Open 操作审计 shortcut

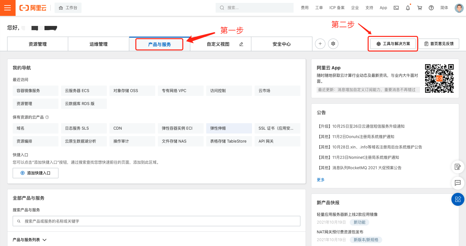(132, 141)
